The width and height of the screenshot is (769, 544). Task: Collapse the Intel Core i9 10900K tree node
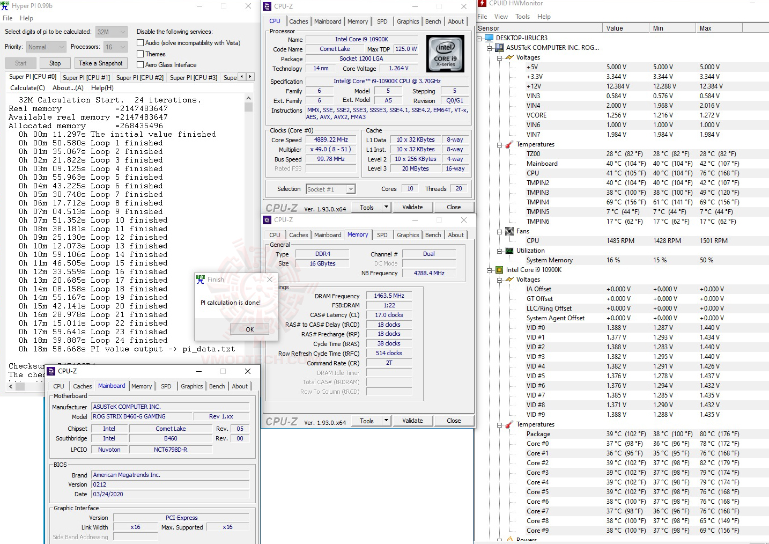[x=490, y=270]
